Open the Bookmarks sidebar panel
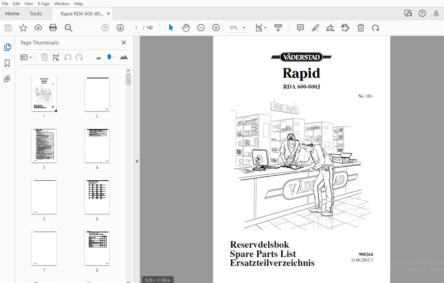 pyautogui.click(x=7, y=63)
